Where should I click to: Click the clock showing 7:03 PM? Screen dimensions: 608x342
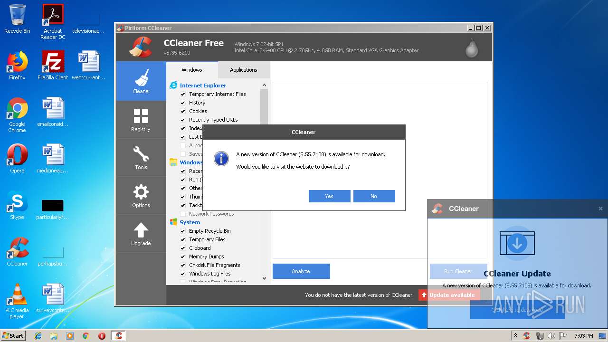(584, 336)
